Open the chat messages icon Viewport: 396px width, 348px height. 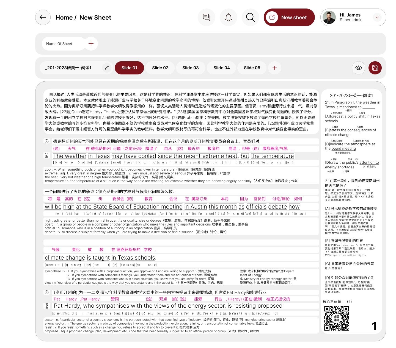[206, 17]
